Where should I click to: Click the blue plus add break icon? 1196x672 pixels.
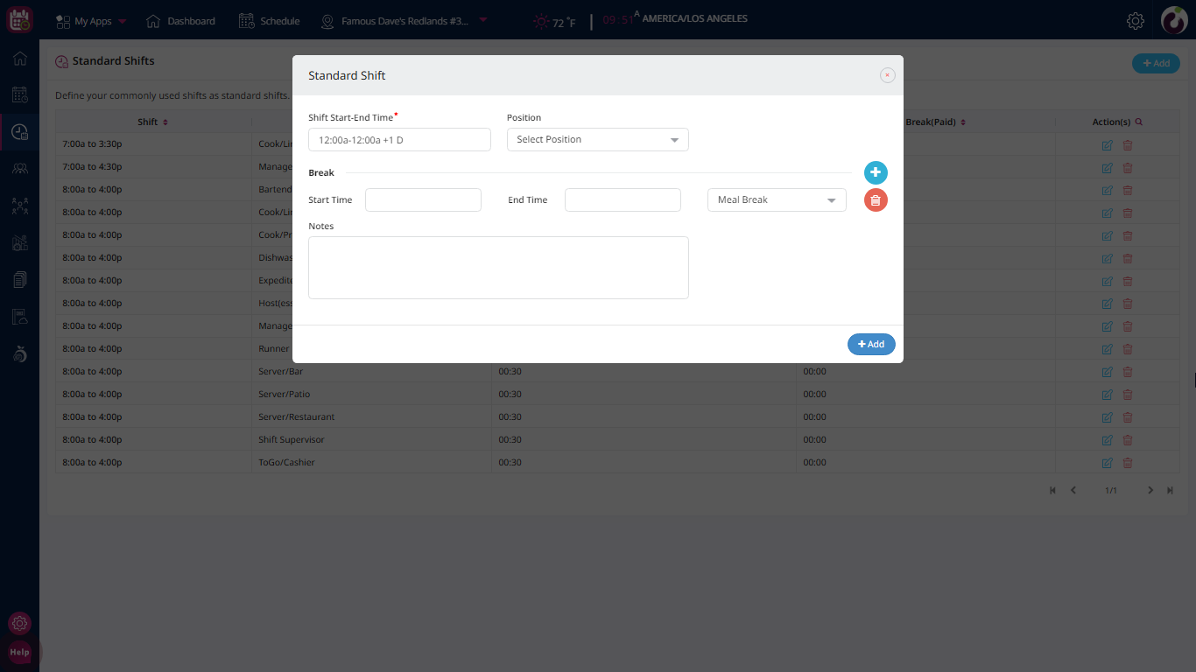(876, 172)
